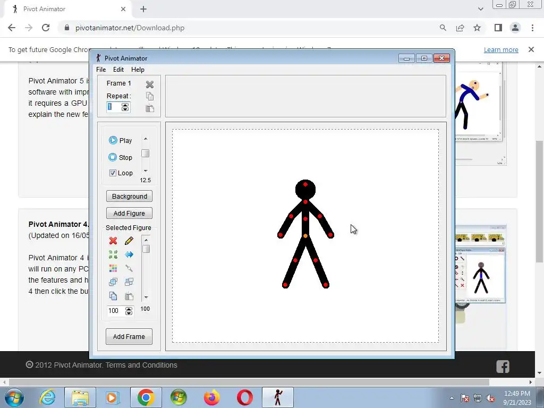This screenshot has width=544, height=408.
Task: Click the stickman's right hand red handle
Action: pos(330,235)
